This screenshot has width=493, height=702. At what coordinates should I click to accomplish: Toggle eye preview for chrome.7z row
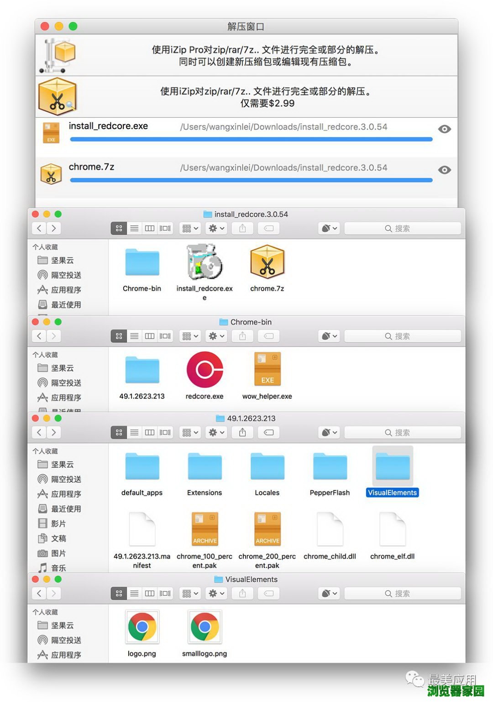[x=444, y=170]
